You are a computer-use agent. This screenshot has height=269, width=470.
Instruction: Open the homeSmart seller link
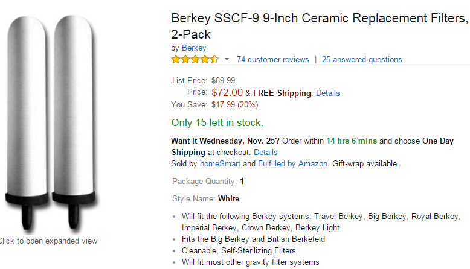(220, 163)
